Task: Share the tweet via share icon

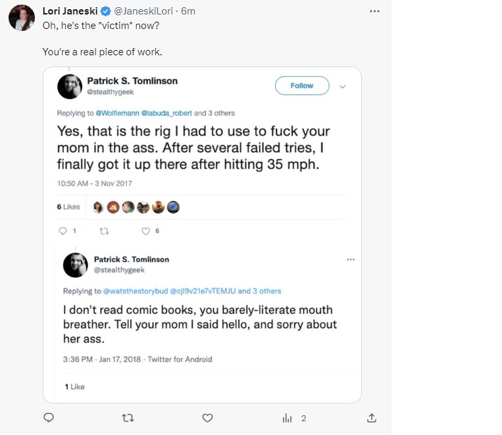Action: [371, 418]
